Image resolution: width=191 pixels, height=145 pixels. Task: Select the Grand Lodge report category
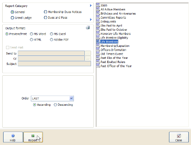point(12,18)
